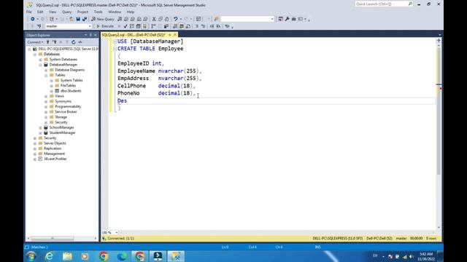
Task: Close the SQLQuery2.sql tab
Action: [x=175, y=35]
